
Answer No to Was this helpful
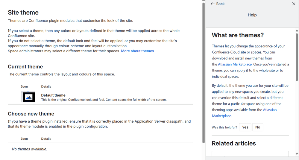click(x=258, y=127)
